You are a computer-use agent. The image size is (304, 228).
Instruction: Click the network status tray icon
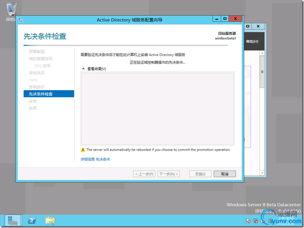256,221
